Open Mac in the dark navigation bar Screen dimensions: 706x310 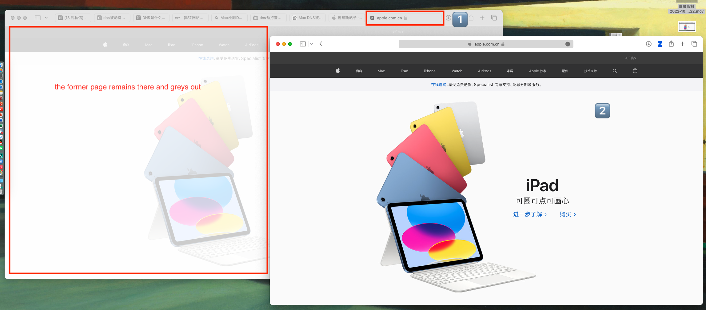coord(381,71)
